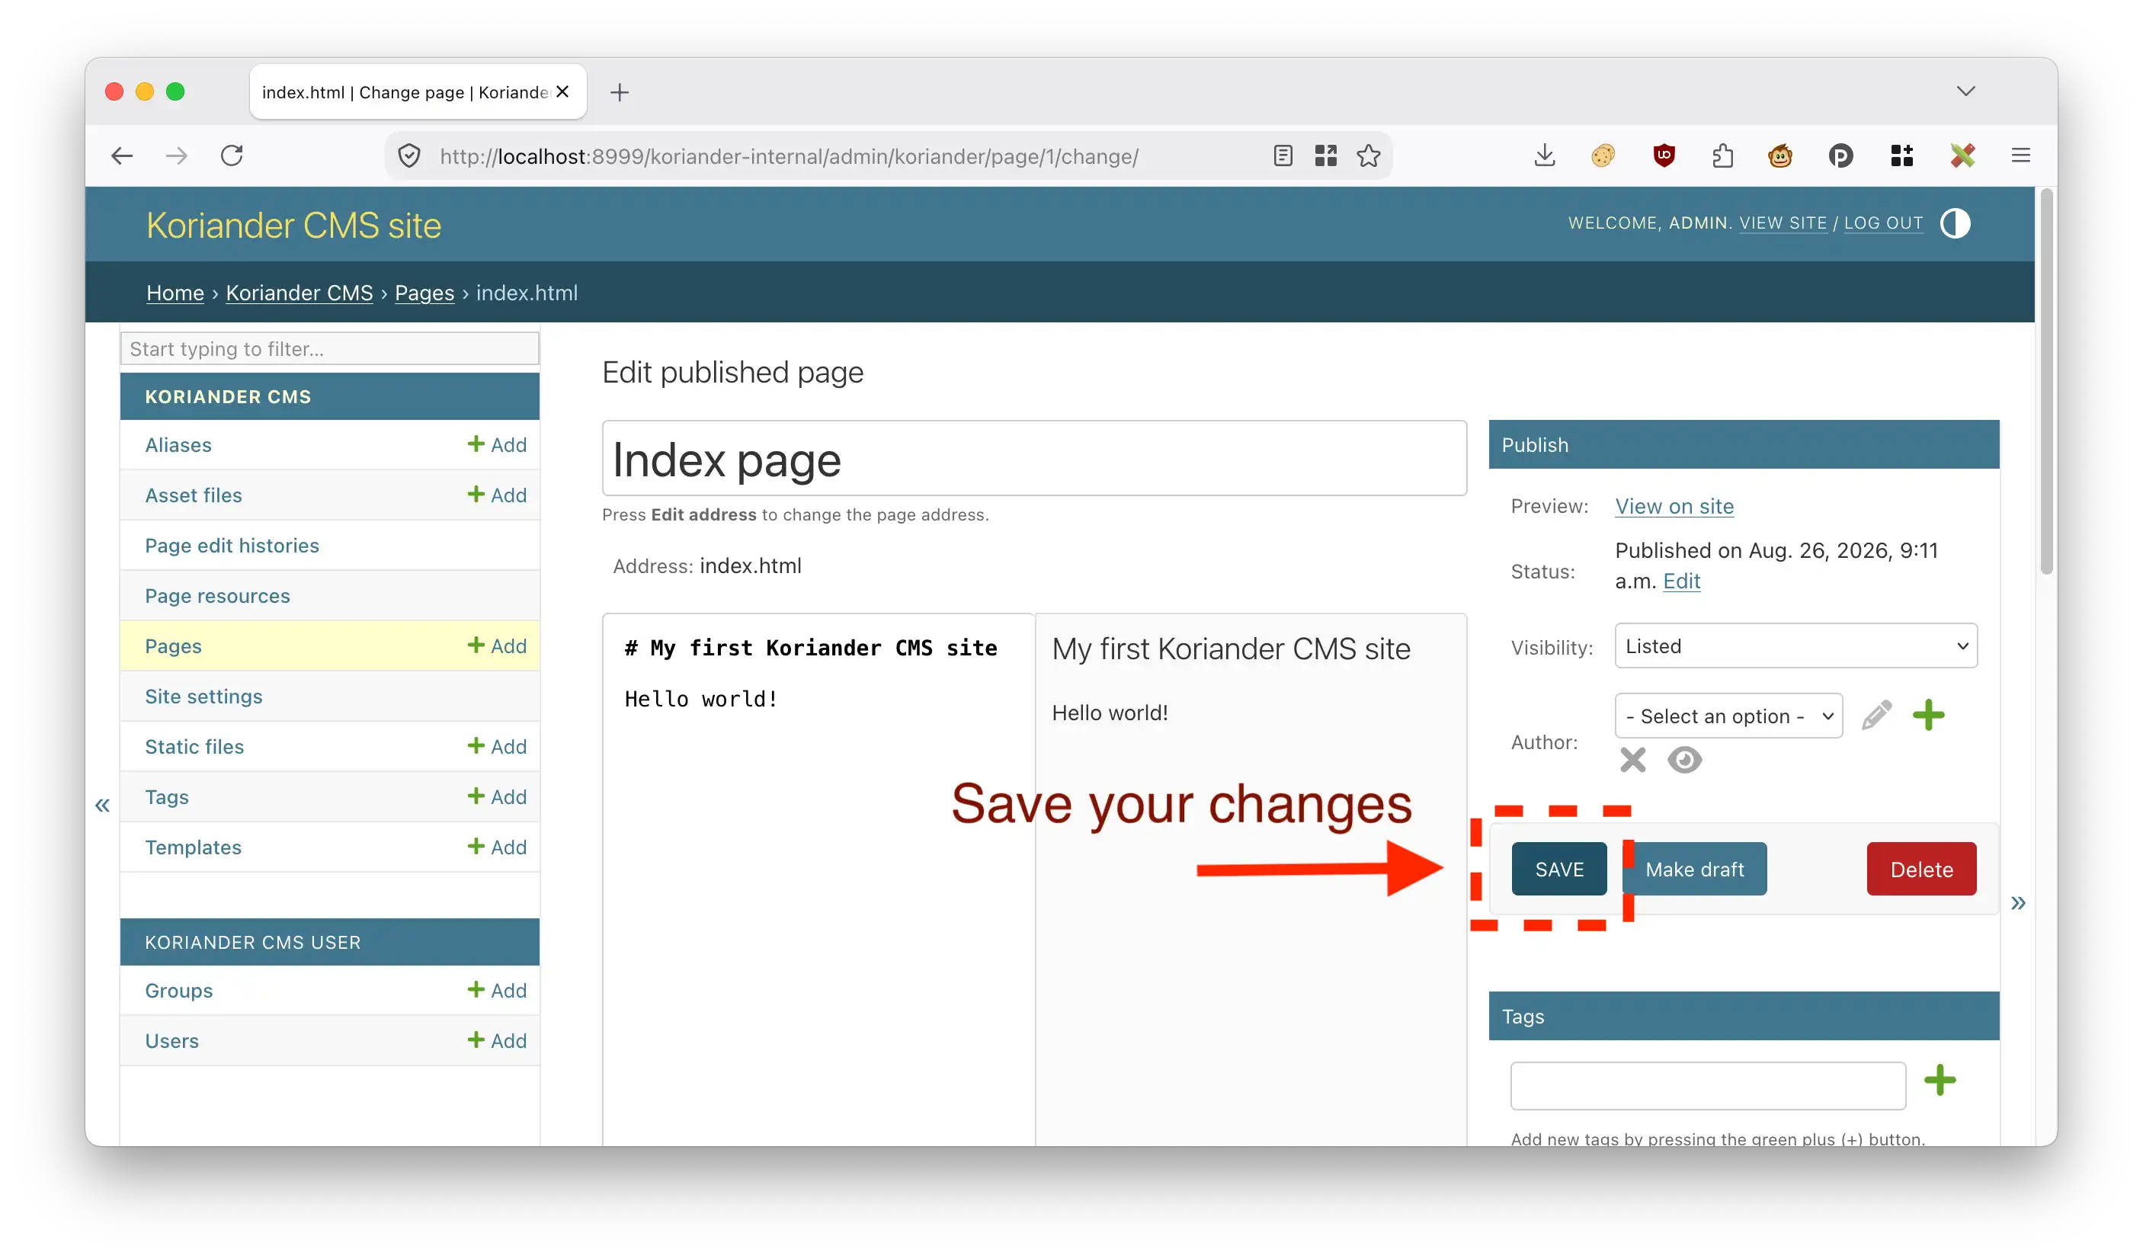Open the Author select dropdown
Image resolution: width=2143 pixels, height=1259 pixels.
click(1729, 716)
